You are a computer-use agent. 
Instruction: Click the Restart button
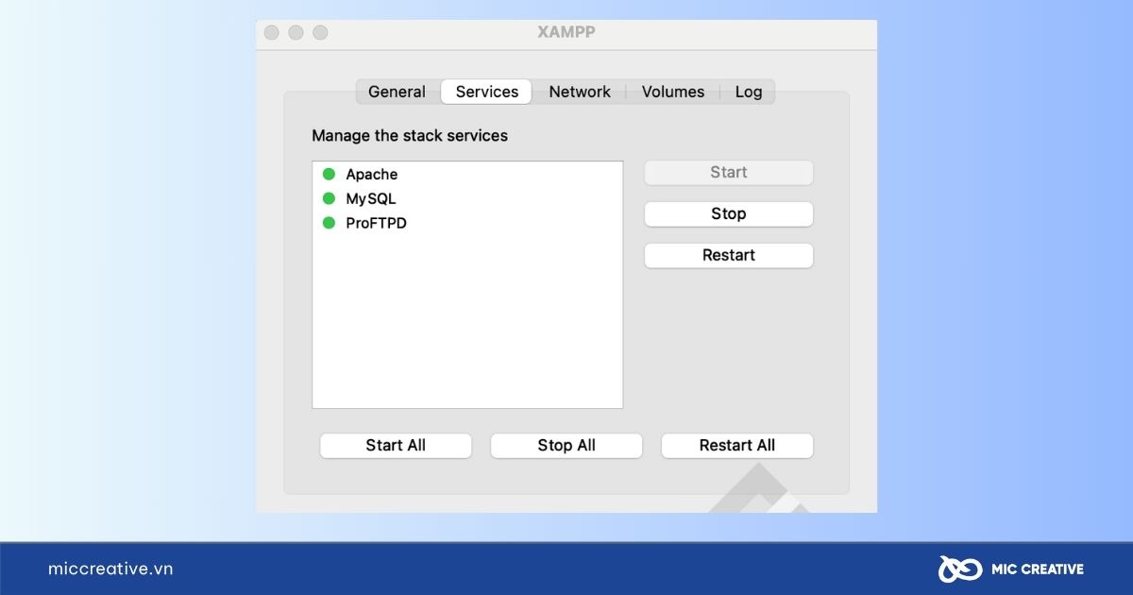point(729,256)
